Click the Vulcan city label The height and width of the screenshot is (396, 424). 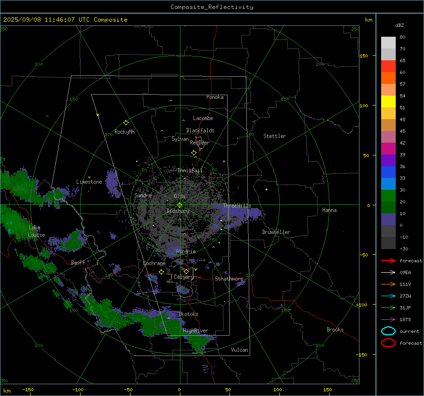point(239,350)
